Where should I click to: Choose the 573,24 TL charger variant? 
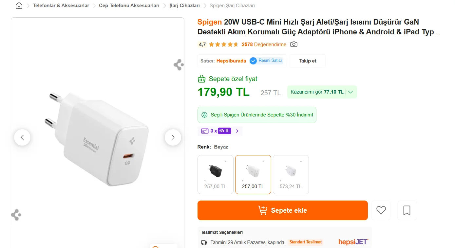291,174
